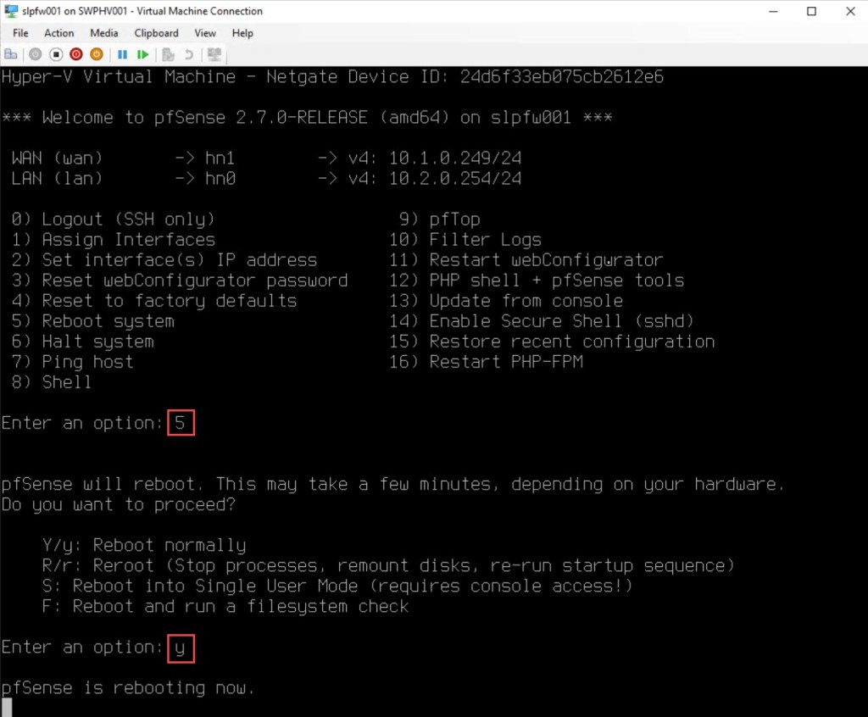Click the Revert arrow icon
Image resolution: width=868 pixels, height=717 pixels.
(x=188, y=54)
